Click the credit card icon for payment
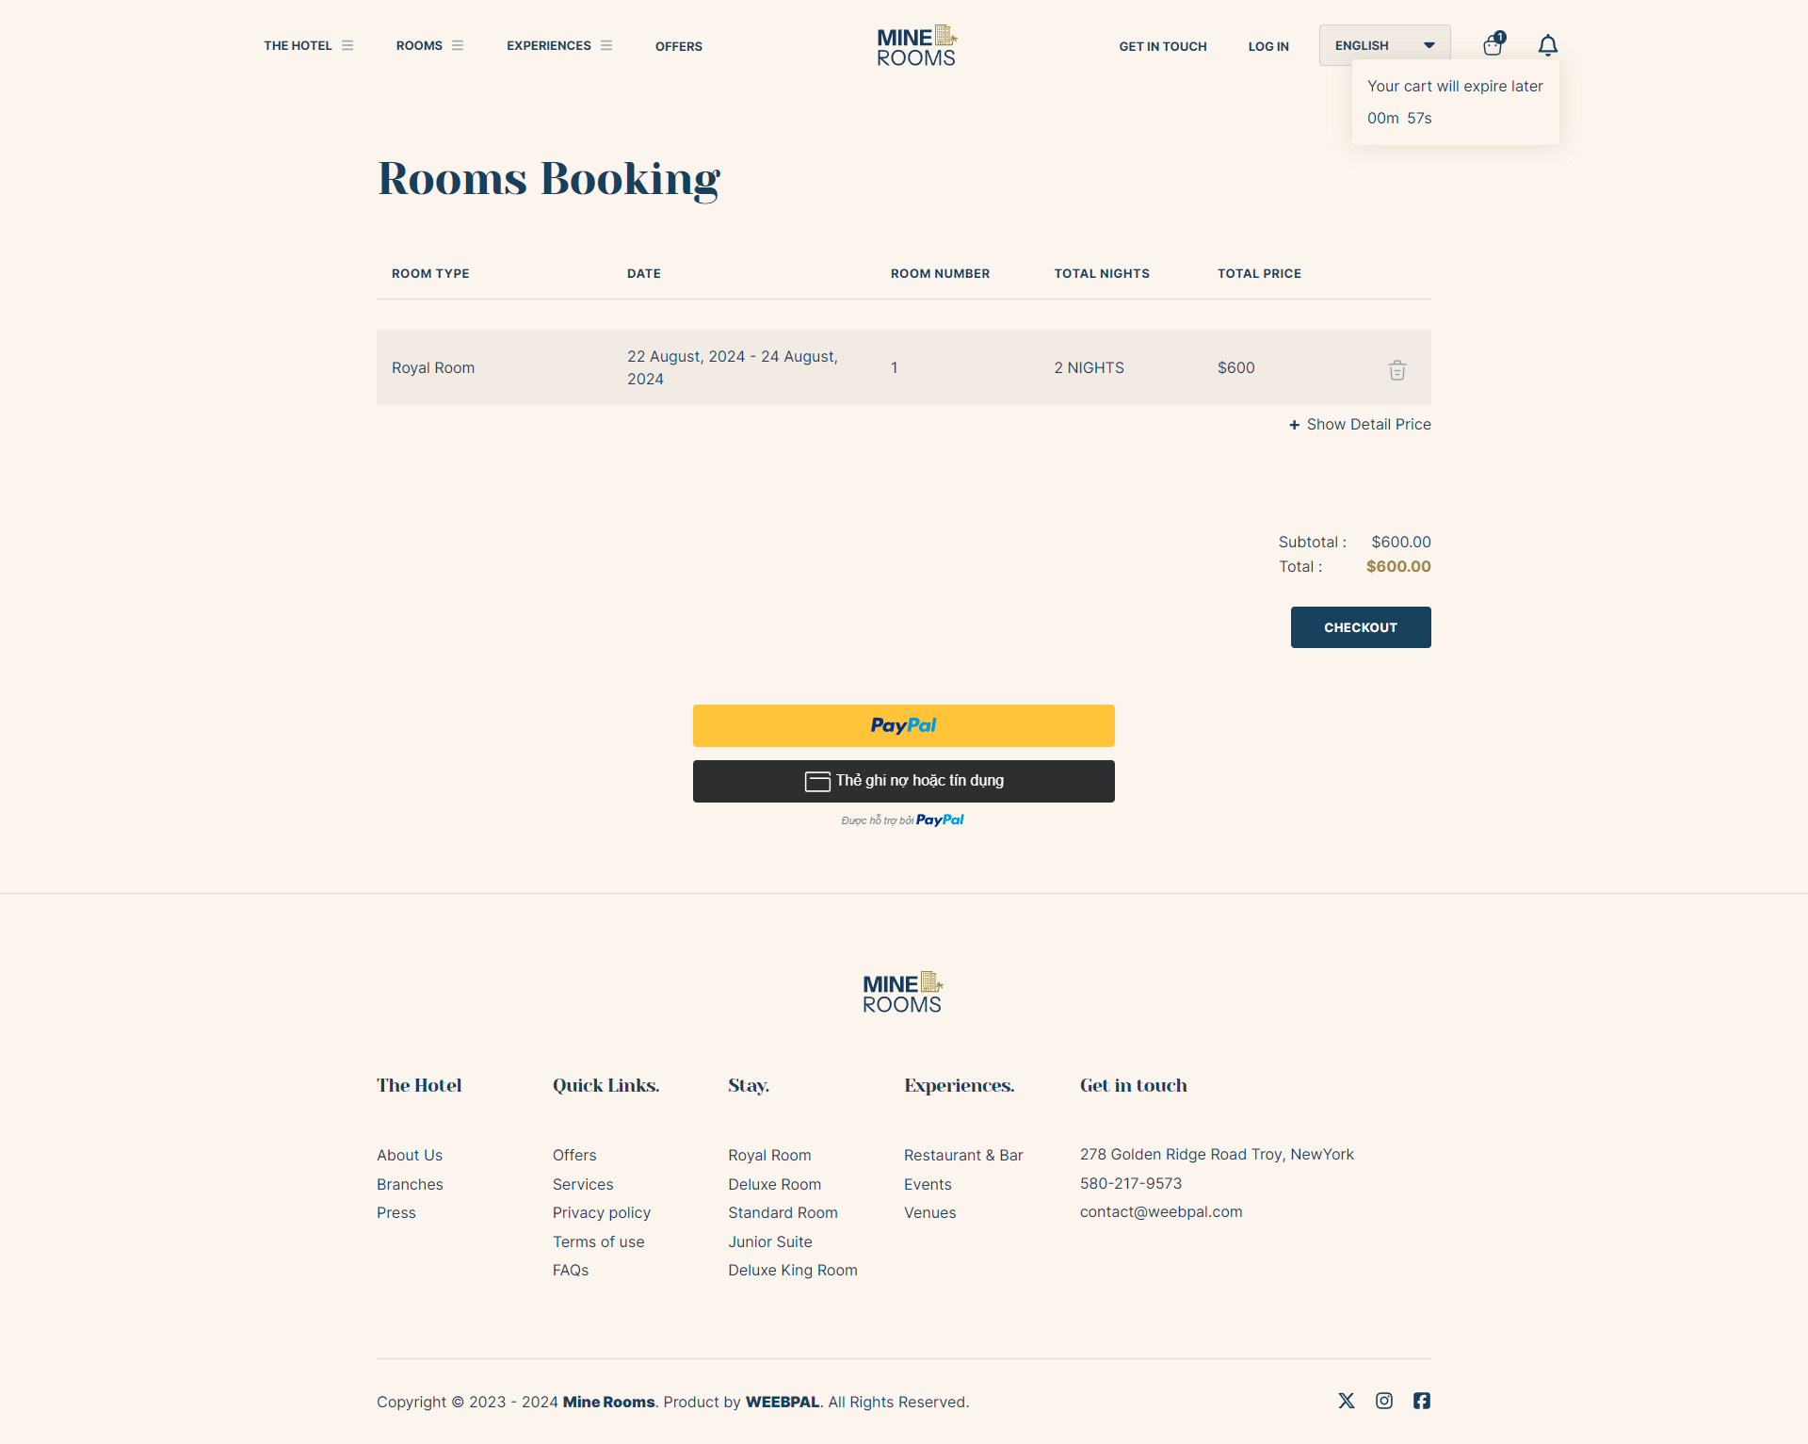The height and width of the screenshot is (1444, 1808). [817, 781]
